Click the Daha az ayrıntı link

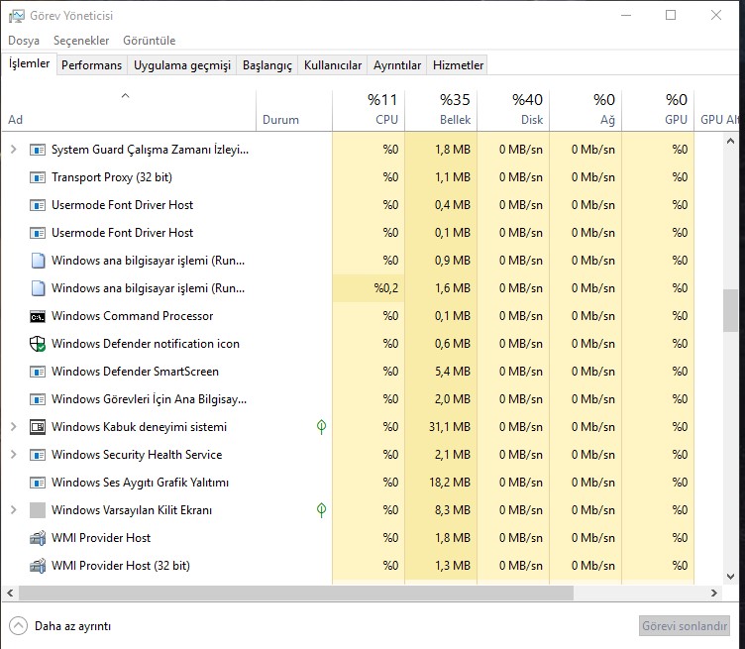[x=72, y=626]
